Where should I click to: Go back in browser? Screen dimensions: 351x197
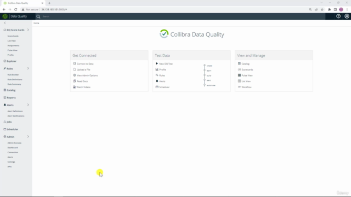point(4,9)
